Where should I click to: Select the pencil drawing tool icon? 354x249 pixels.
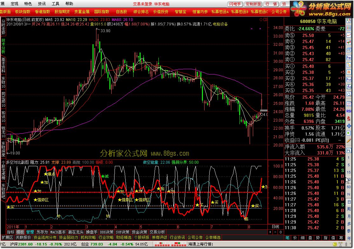(x=349, y=140)
